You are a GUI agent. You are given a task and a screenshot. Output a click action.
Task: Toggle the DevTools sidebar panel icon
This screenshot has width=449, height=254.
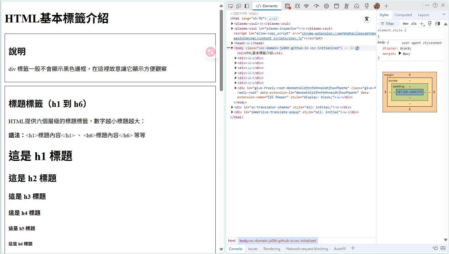[247, 6]
